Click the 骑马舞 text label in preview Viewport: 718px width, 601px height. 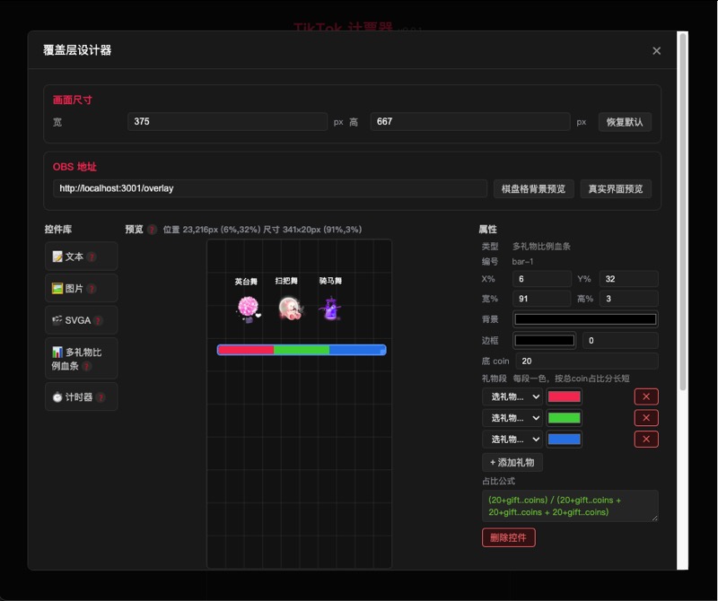click(330, 281)
